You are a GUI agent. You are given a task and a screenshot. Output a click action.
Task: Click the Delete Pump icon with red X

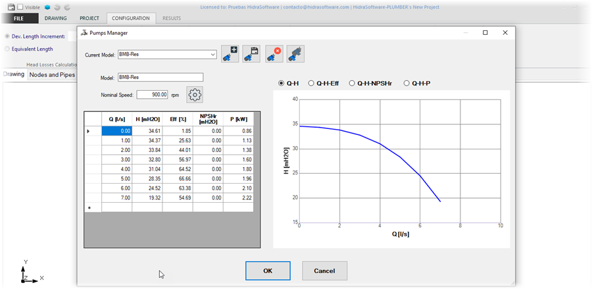tap(274, 54)
